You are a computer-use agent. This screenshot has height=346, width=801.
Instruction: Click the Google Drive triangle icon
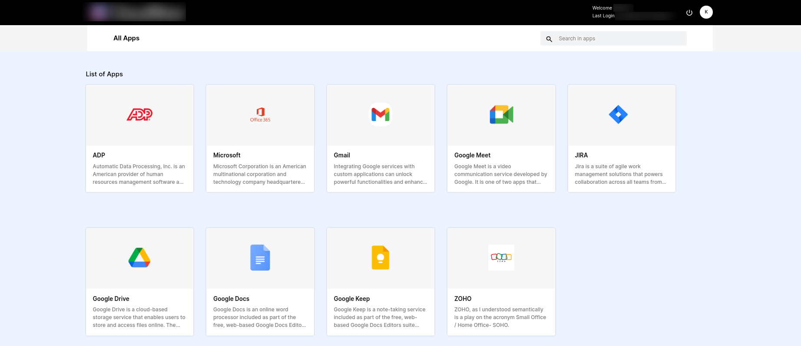(139, 258)
